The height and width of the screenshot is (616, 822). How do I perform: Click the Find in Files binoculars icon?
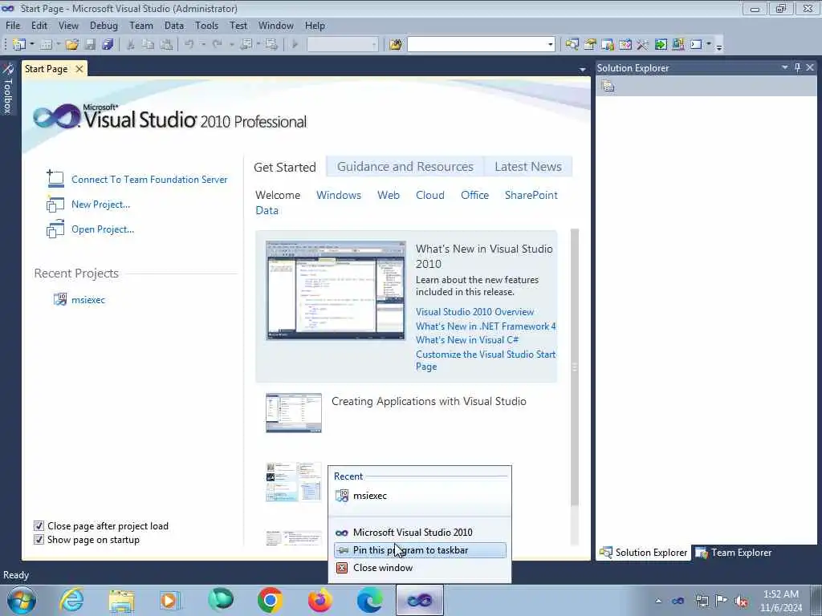[395, 45]
